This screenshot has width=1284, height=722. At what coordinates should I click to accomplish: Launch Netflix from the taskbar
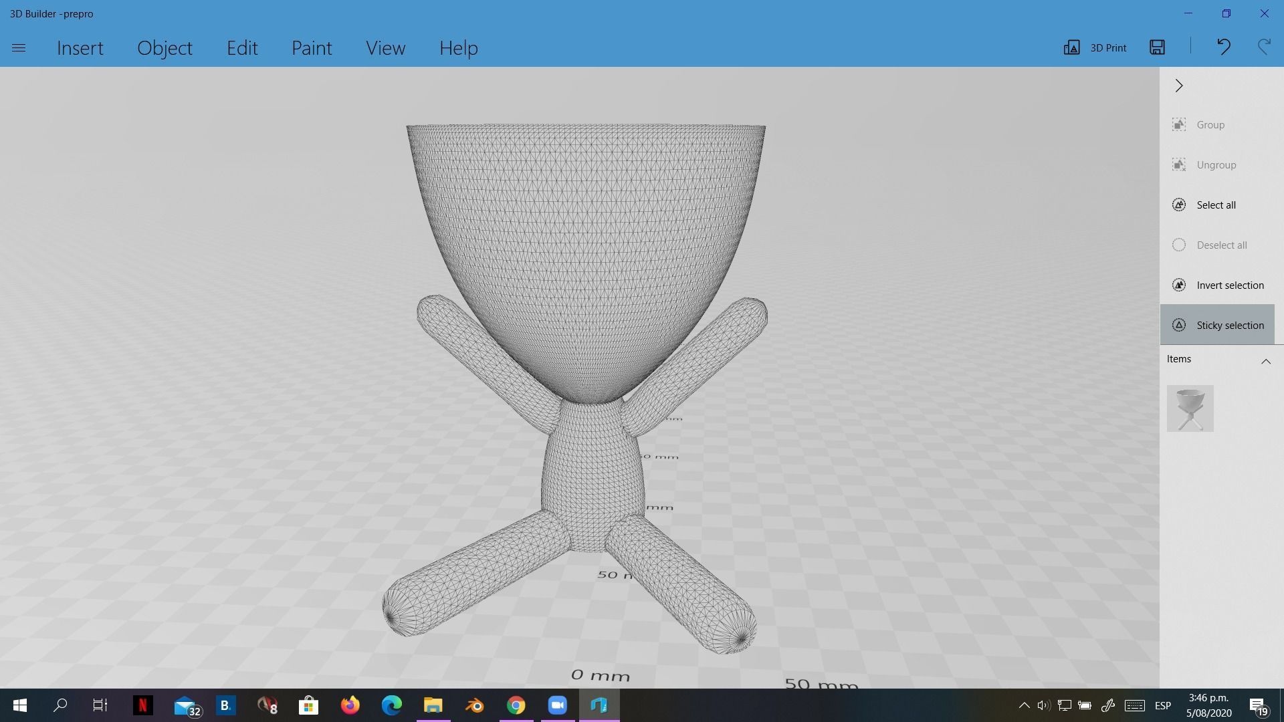coord(142,705)
